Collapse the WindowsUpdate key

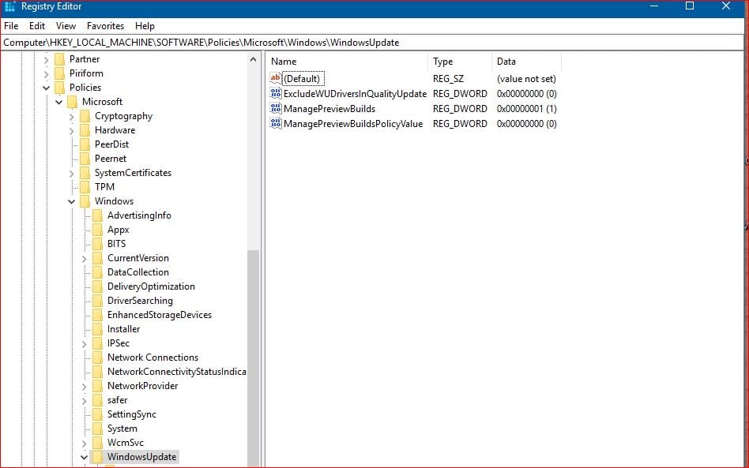click(x=84, y=458)
